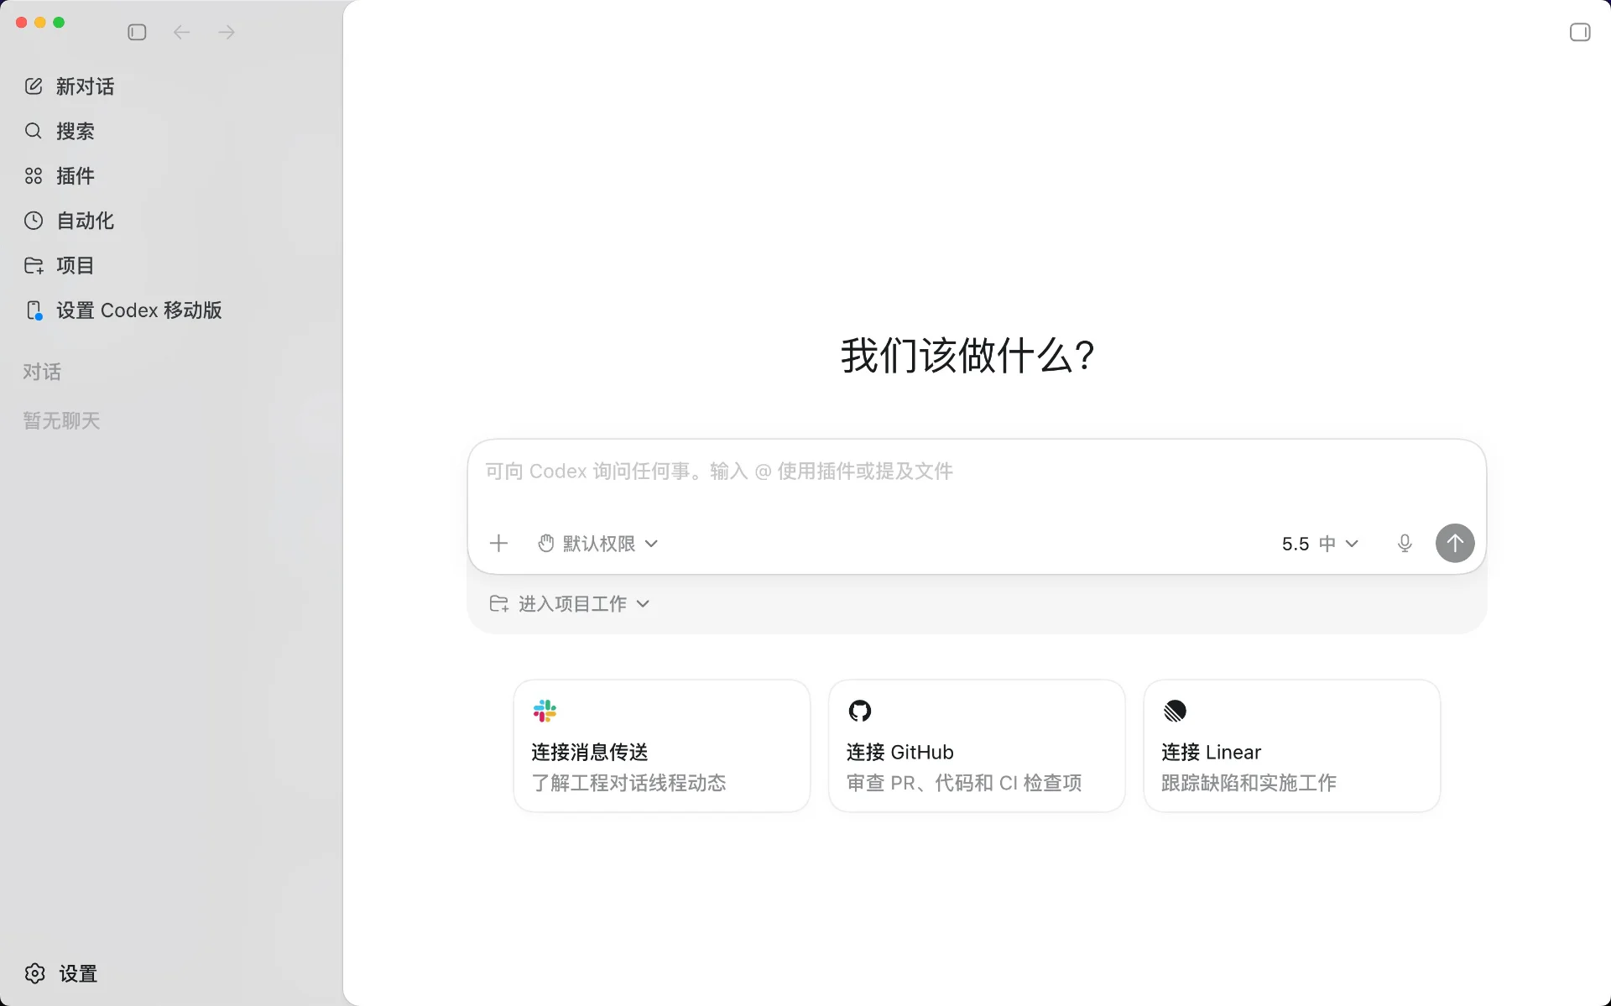
Task: Click the green macOS fullscreen button
Action: (59, 23)
